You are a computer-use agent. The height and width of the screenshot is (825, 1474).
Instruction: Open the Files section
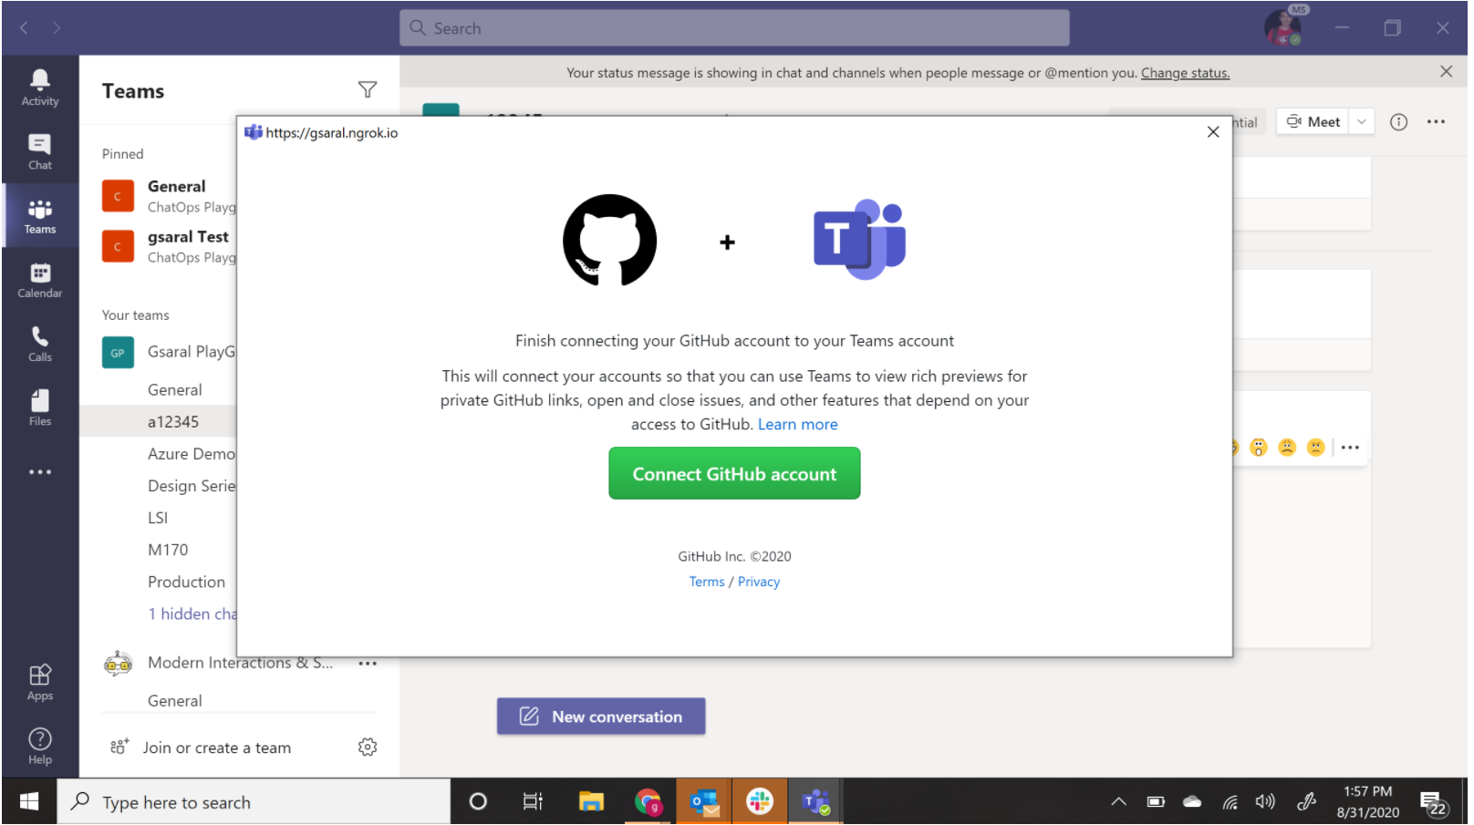click(x=39, y=407)
